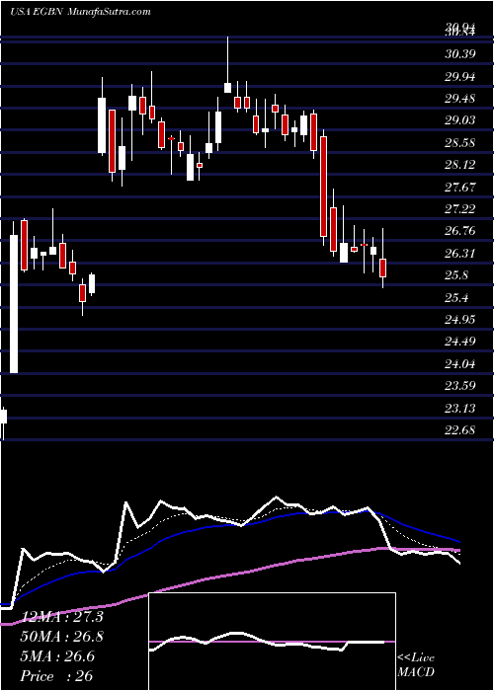494x691 pixels.
Task: Click the 23.13 price axis label
Action: [x=459, y=408]
